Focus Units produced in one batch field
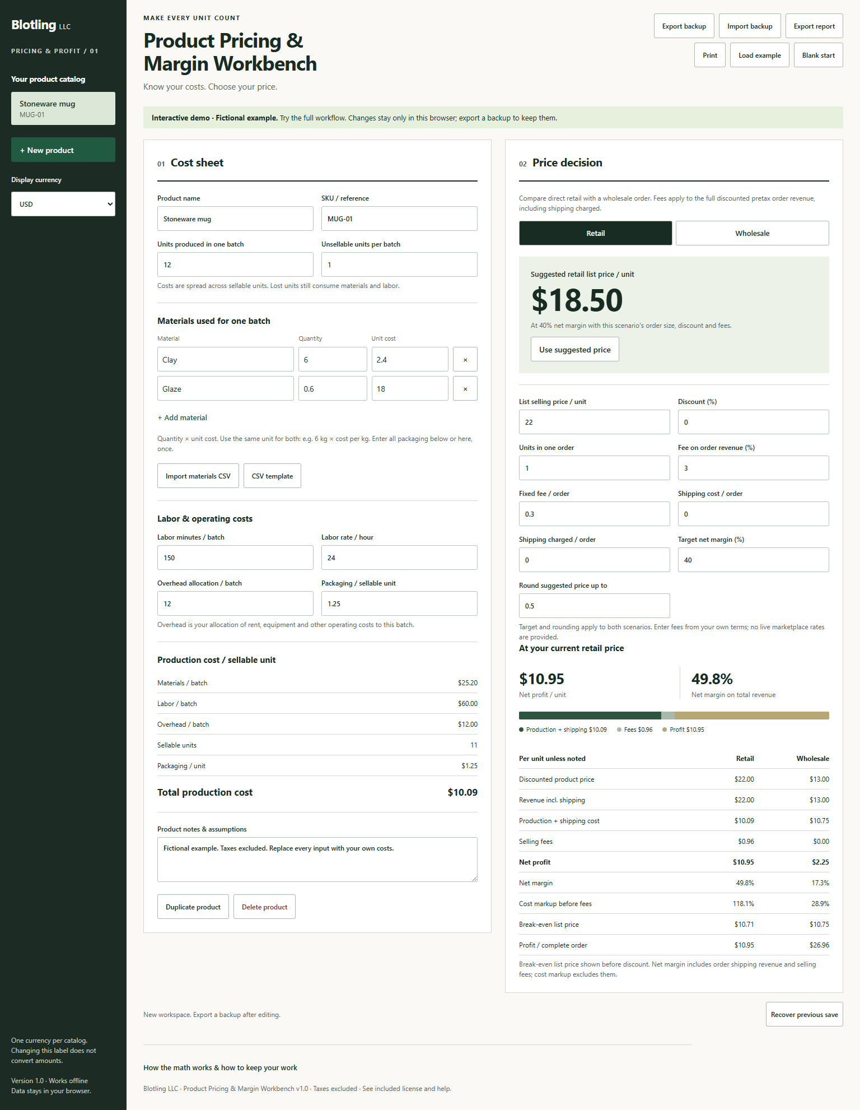The width and height of the screenshot is (860, 1110). pyautogui.click(x=235, y=264)
